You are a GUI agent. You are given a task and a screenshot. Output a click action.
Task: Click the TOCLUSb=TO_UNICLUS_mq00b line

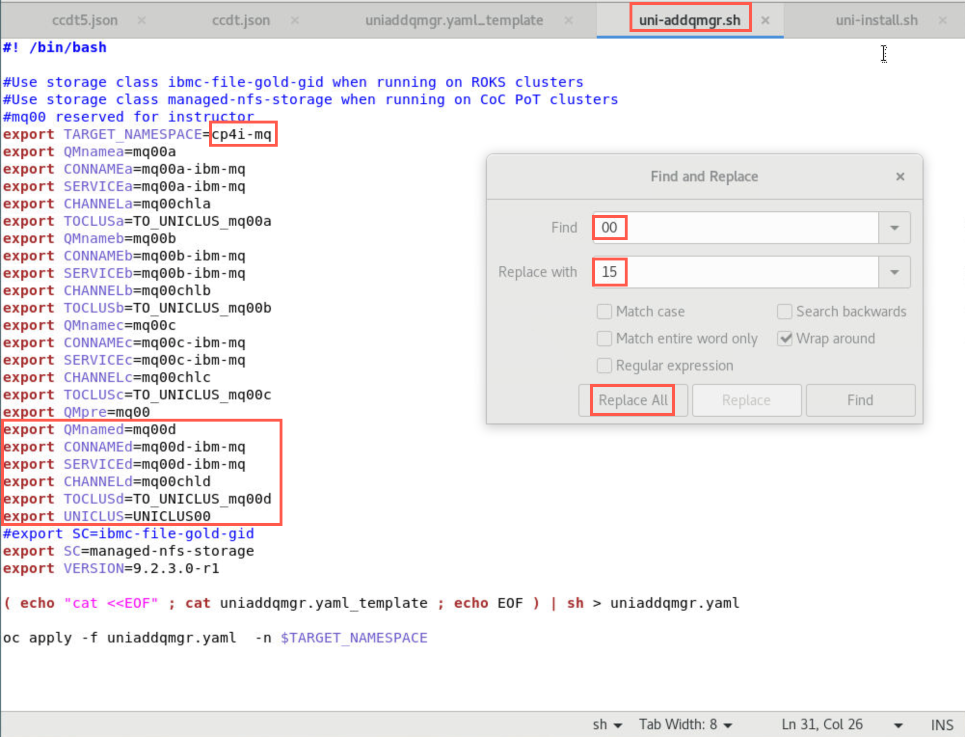[x=137, y=308]
